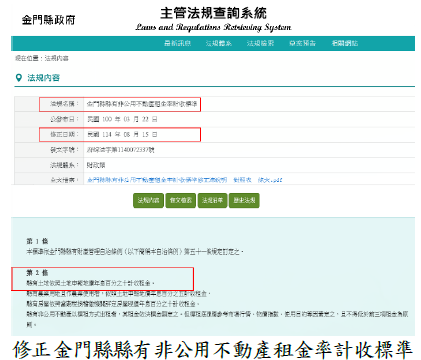Open the blue PDF attachment link
Viewport: 421px width, 360px height.
click(185, 180)
